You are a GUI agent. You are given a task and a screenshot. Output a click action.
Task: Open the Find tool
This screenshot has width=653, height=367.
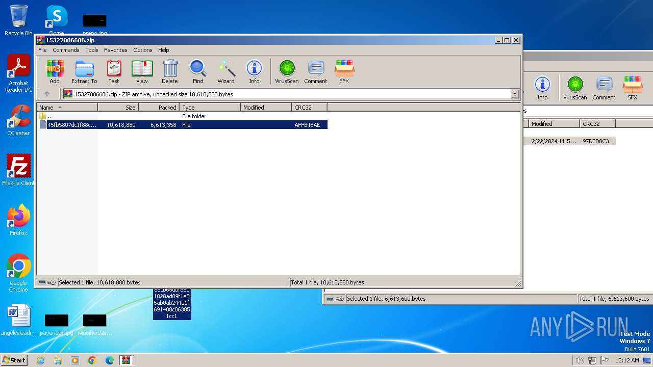coord(198,71)
